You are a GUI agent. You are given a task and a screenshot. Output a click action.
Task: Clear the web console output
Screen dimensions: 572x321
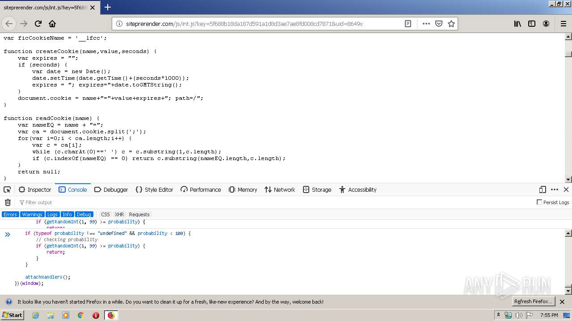click(8, 202)
